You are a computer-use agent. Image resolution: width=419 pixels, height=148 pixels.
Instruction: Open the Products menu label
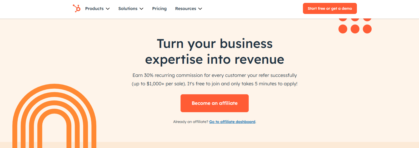point(94,9)
